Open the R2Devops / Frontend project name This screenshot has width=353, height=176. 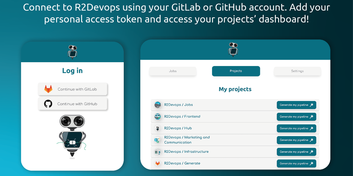[182, 116]
